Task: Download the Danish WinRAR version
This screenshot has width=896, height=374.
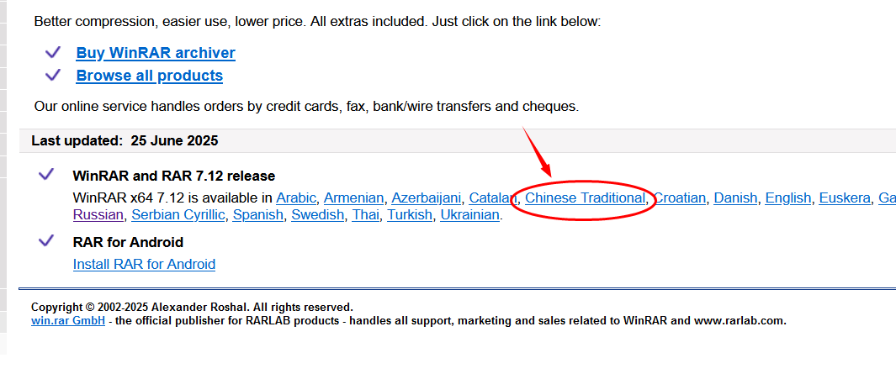Action: point(735,198)
